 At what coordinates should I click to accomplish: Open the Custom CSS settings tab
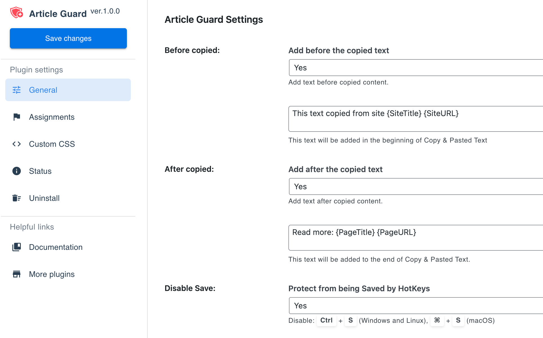coord(52,144)
